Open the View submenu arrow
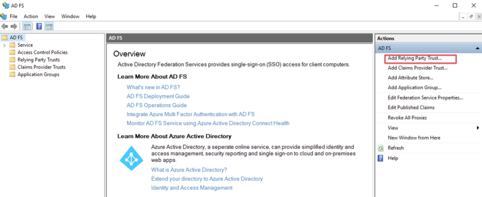Viewport: 482px width, 197px height. coord(478,128)
